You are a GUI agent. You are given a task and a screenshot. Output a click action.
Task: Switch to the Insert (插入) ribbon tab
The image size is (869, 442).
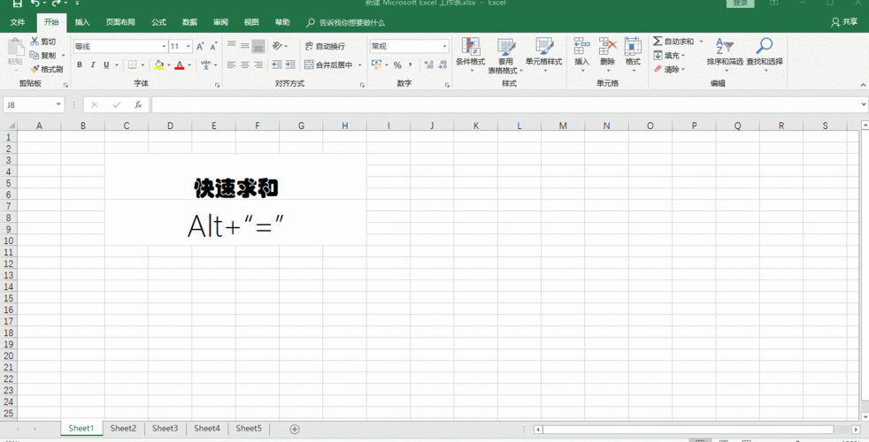(82, 22)
